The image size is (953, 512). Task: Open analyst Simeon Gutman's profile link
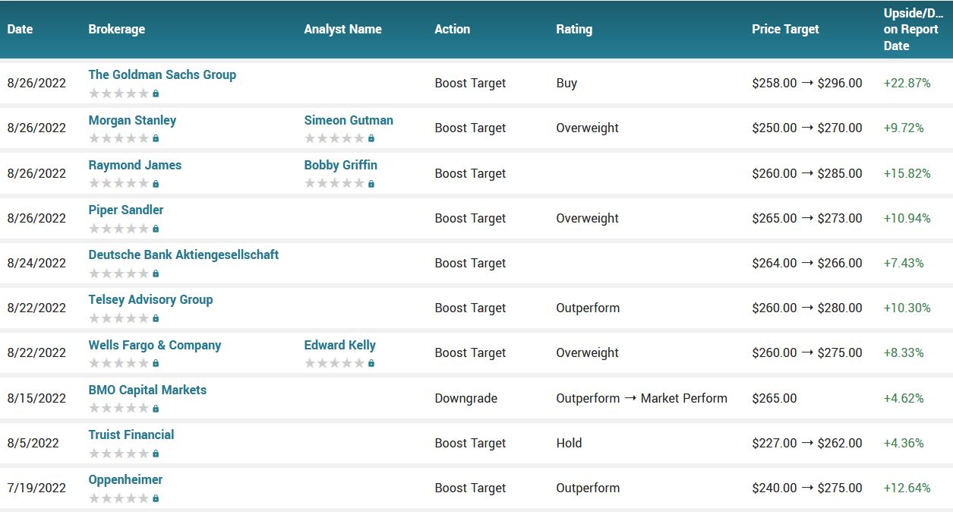coord(349,120)
